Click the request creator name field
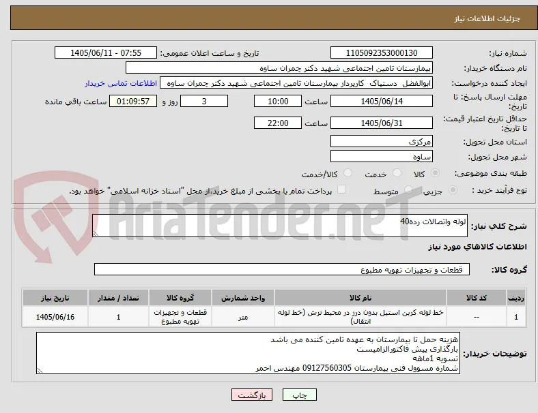This screenshot has height=413, width=538. (296, 83)
